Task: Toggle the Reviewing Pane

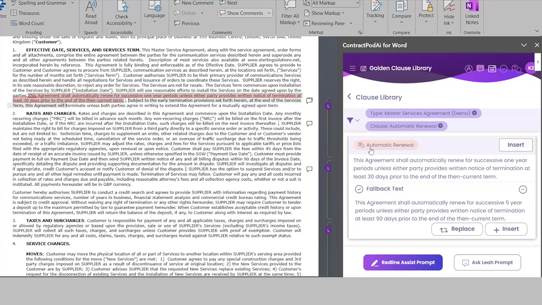Action: [x=324, y=23]
